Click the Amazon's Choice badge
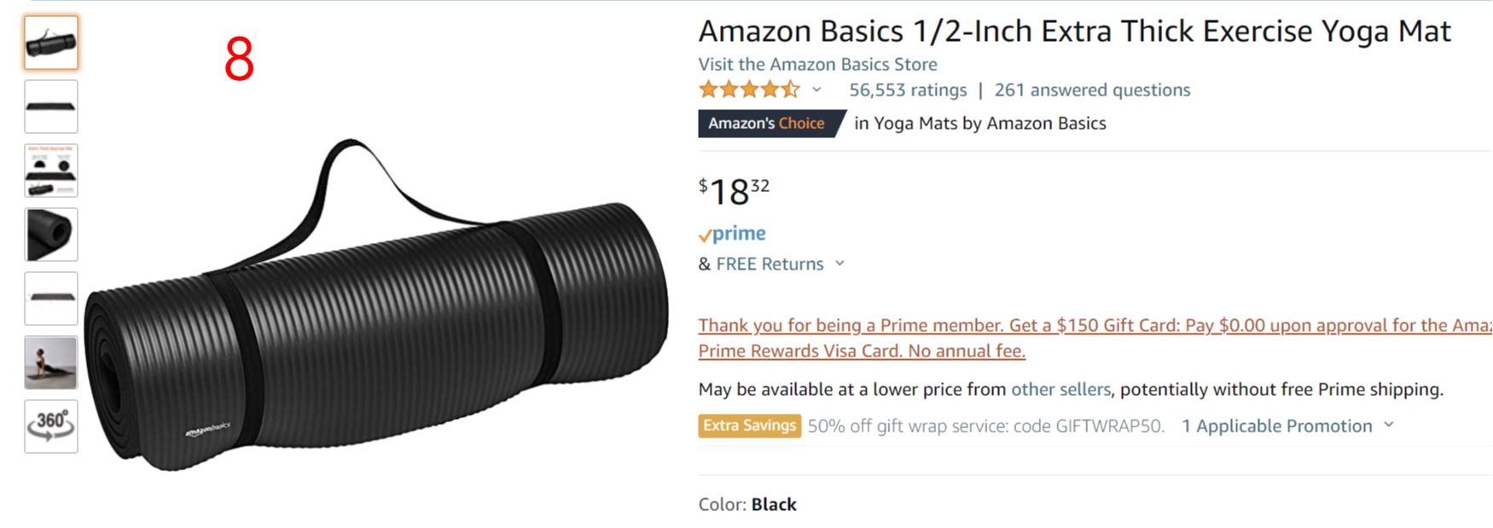 tap(767, 124)
